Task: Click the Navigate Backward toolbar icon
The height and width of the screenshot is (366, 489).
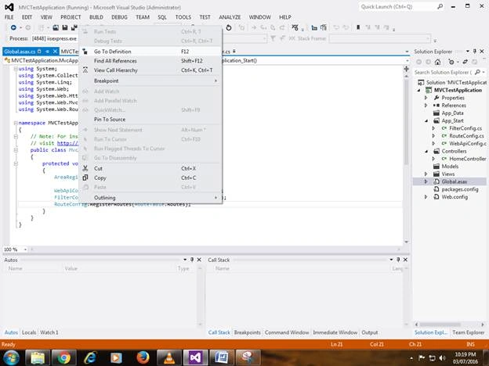Action: [13, 27]
